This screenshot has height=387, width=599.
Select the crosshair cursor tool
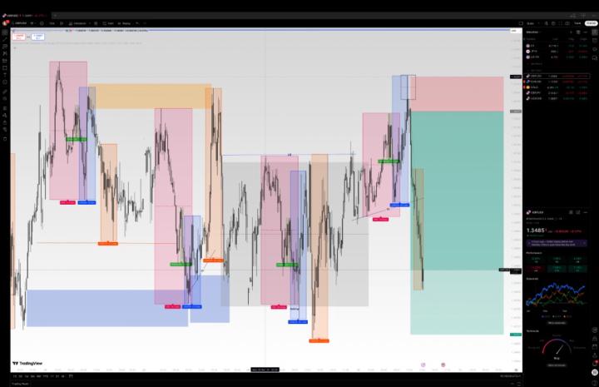pyautogui.click(x=5, y=32)
